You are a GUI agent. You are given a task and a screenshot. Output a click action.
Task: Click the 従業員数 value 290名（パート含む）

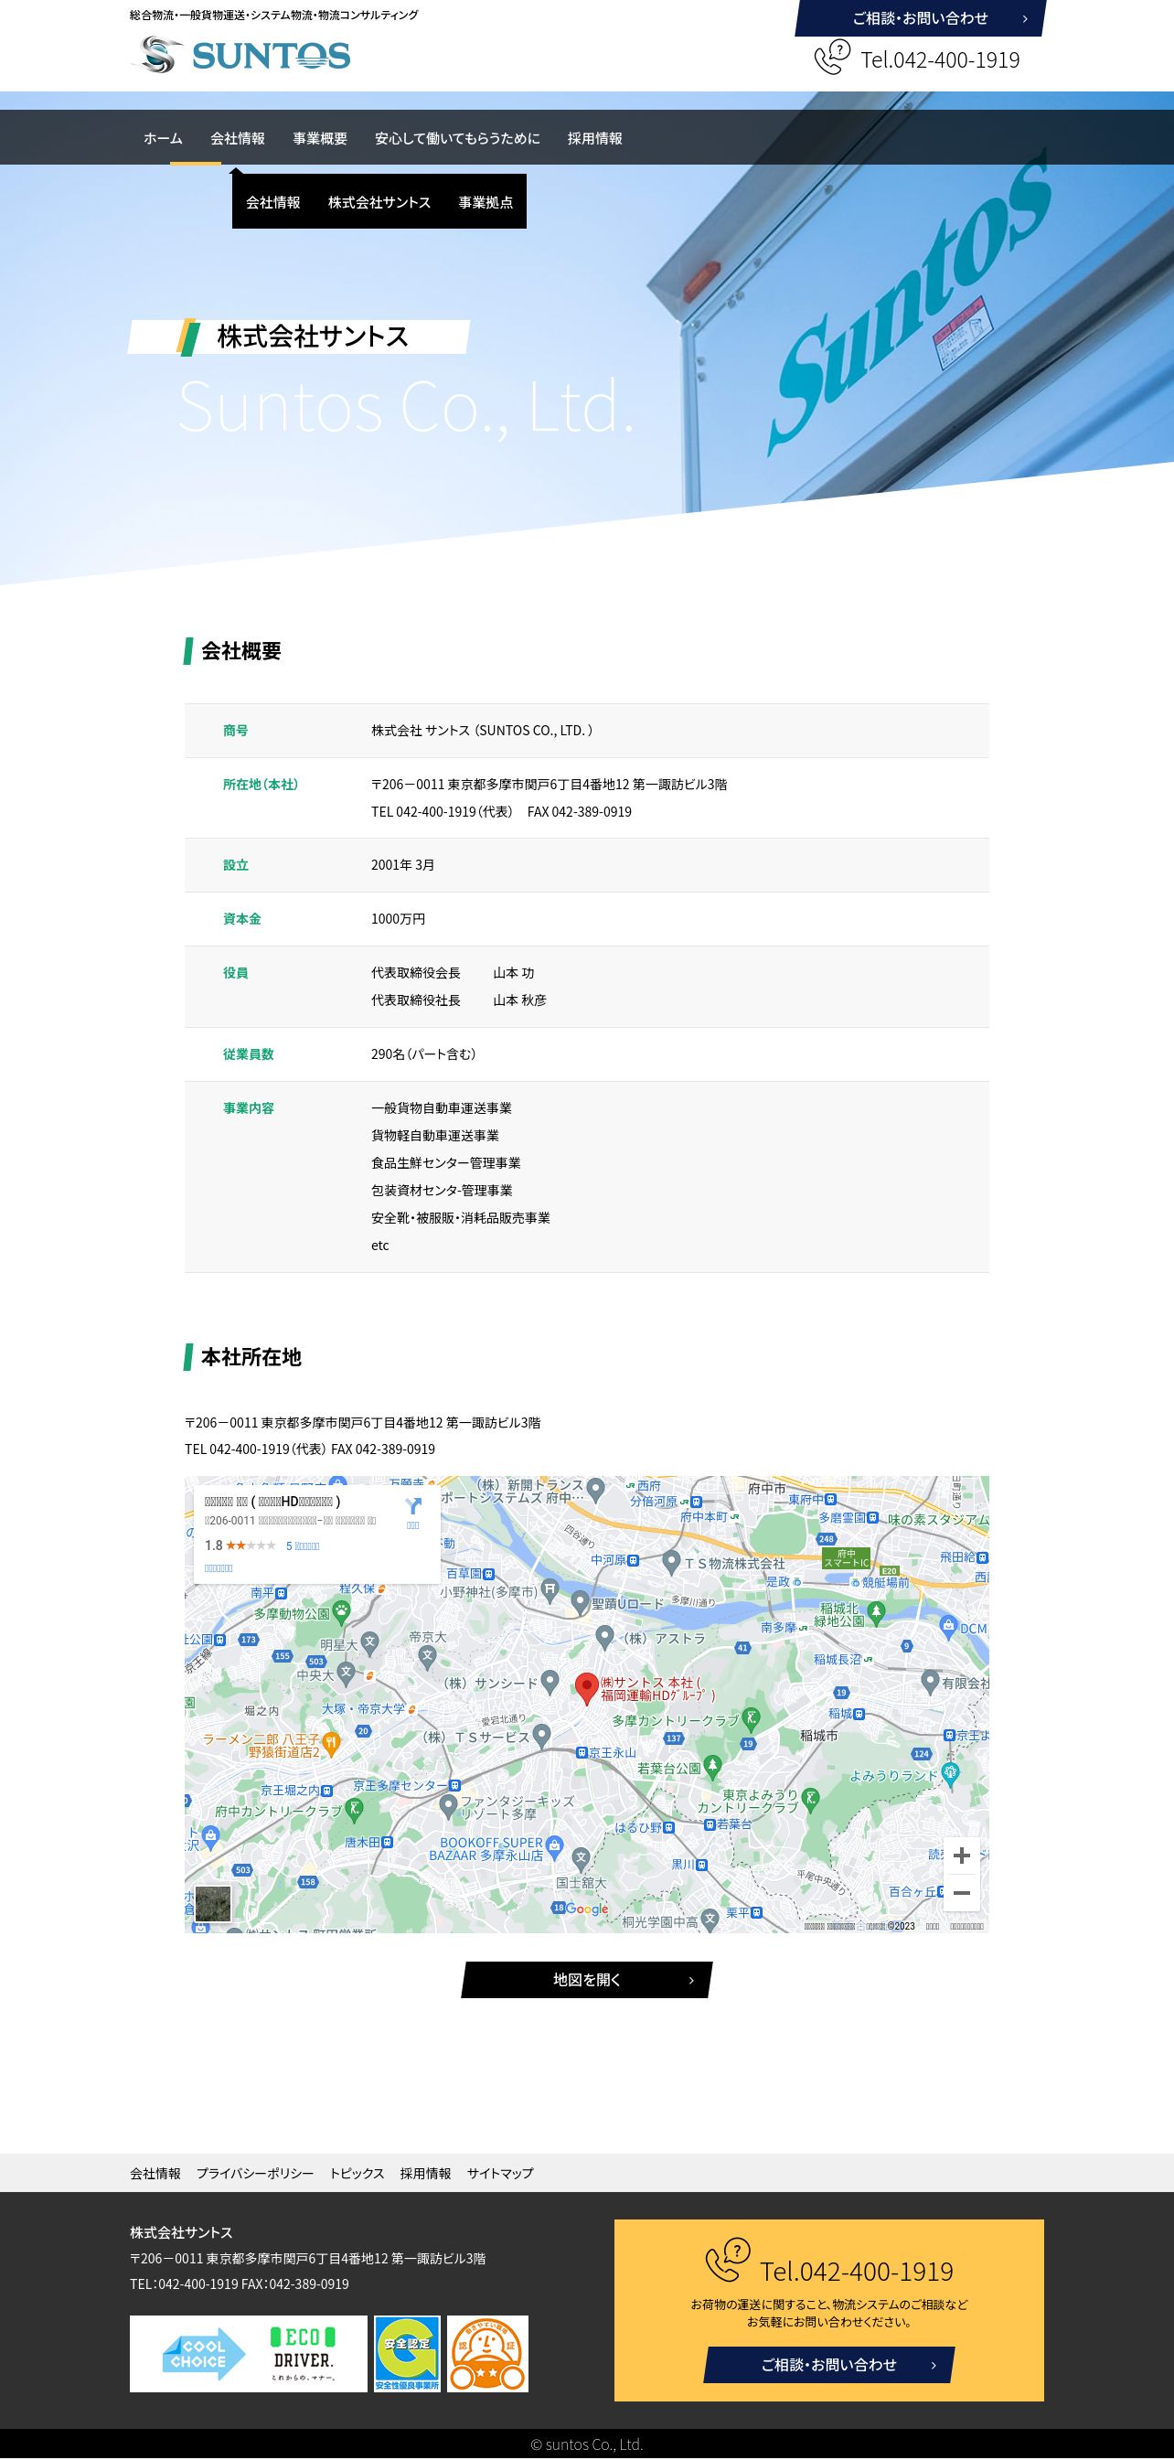423,1054
